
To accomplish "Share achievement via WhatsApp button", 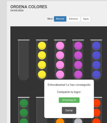I will (69, 100).
